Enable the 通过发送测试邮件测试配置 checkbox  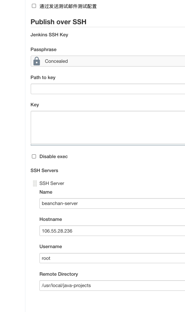coord(34,6)
